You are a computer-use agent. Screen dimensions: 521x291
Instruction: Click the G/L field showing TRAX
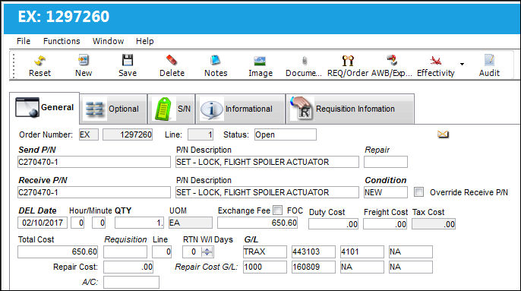[x=265, y=251]
